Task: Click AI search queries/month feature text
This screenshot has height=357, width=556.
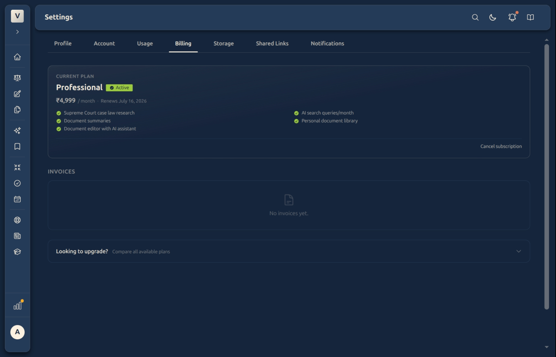Action: coord(328,113)
